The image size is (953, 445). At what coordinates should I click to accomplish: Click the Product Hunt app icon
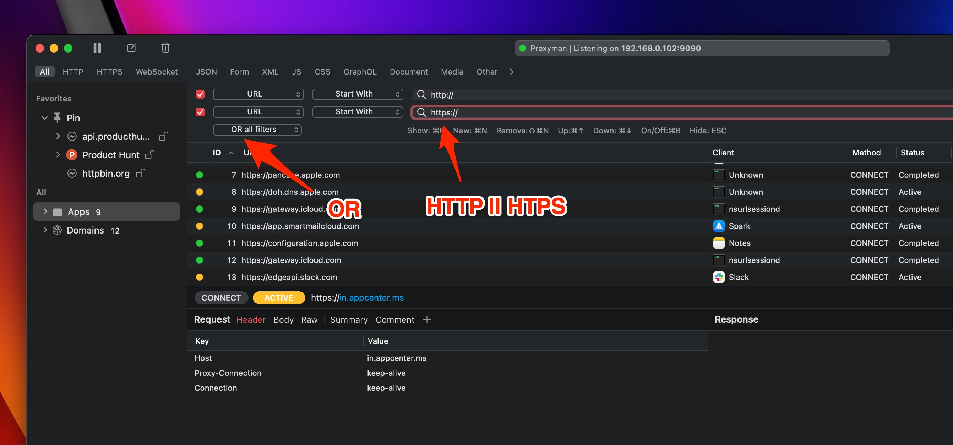(x=72, y=154)
